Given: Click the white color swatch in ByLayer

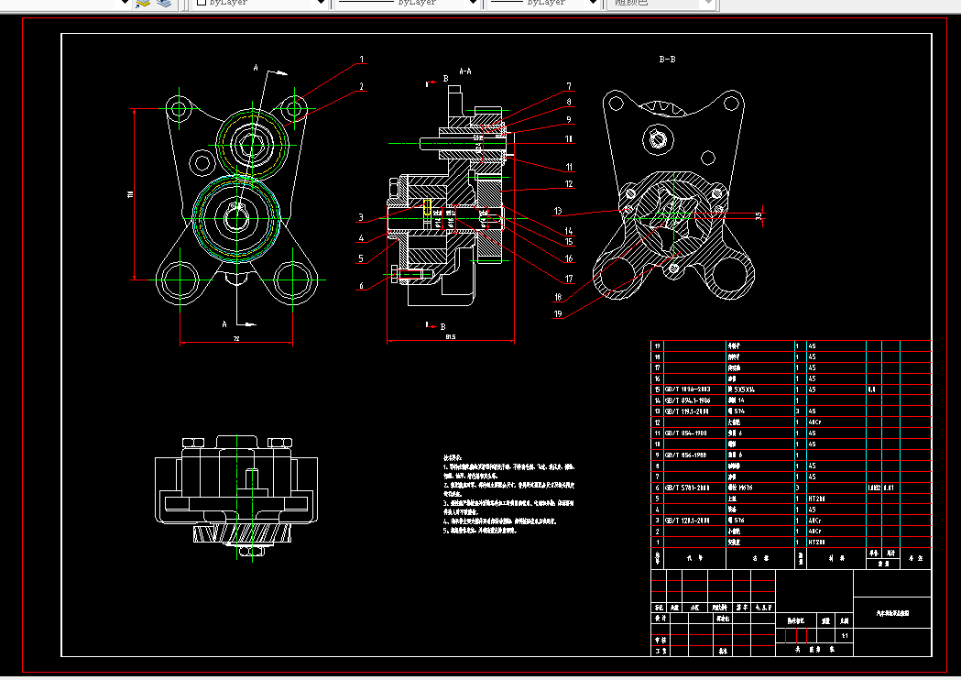Looking at the screenshot, I should coord(201,3).
